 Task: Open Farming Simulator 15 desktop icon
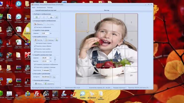[55, 95]
